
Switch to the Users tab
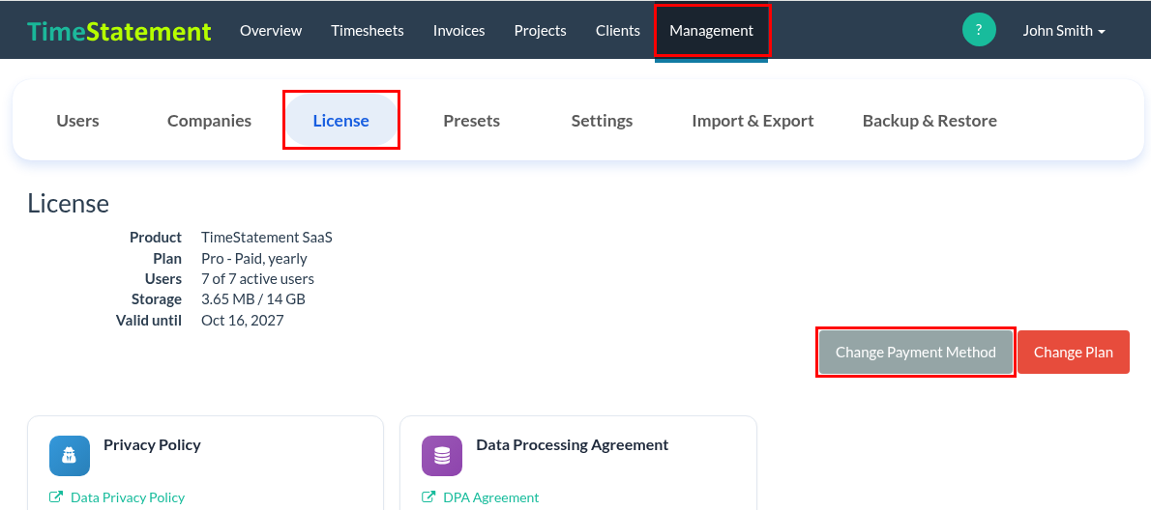coord(77,121)
